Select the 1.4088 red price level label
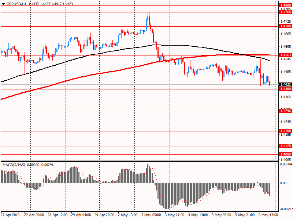Screen dimensions: 293x219 (286, 154)
